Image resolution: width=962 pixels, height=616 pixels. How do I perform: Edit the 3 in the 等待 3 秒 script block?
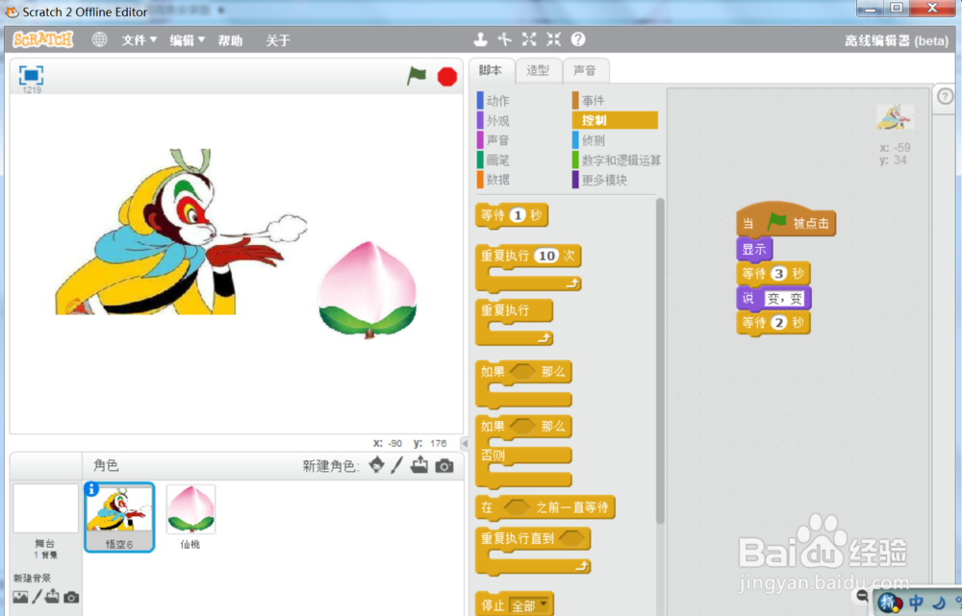[x=778, y=273]
